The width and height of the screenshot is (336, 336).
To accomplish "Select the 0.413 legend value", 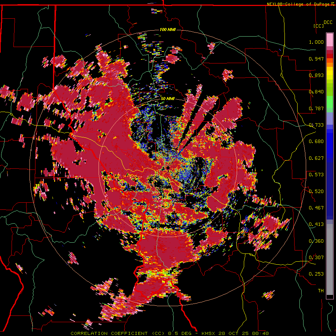I will tap(316, 224).
